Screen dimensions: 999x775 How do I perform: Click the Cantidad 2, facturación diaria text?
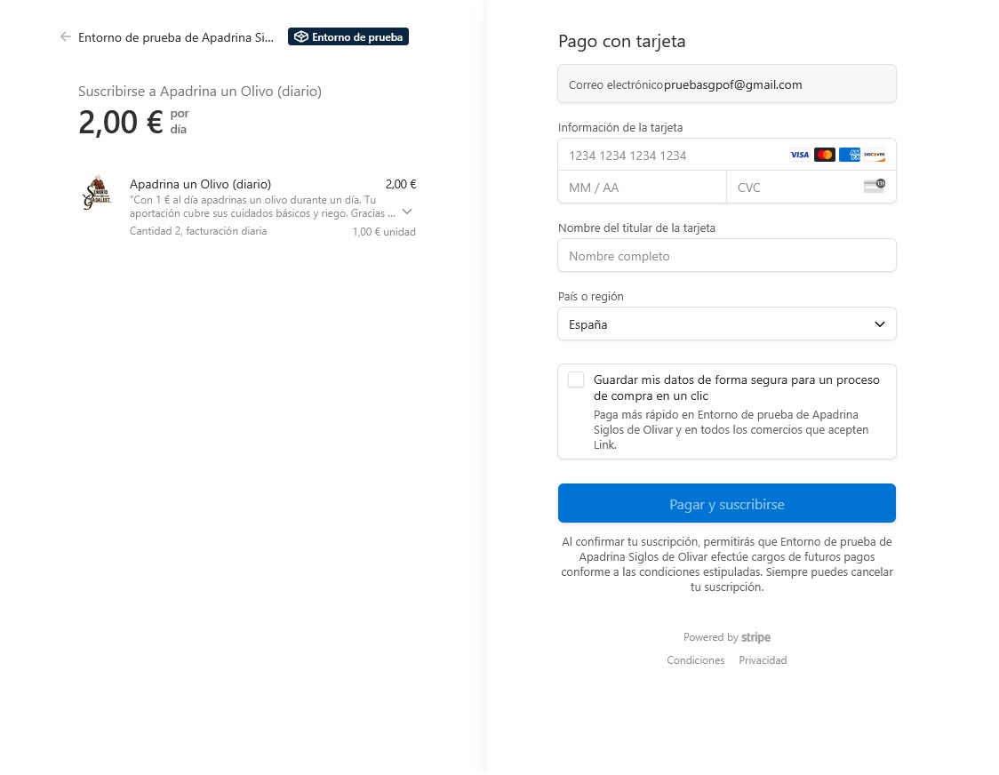(198, 231)
